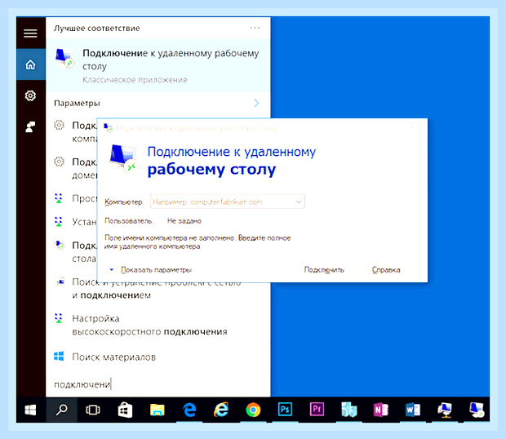Open the Подк... стола remote desktop result
Image resolution: width=506 pixels, height=439 pixels.
pos(75,251)
